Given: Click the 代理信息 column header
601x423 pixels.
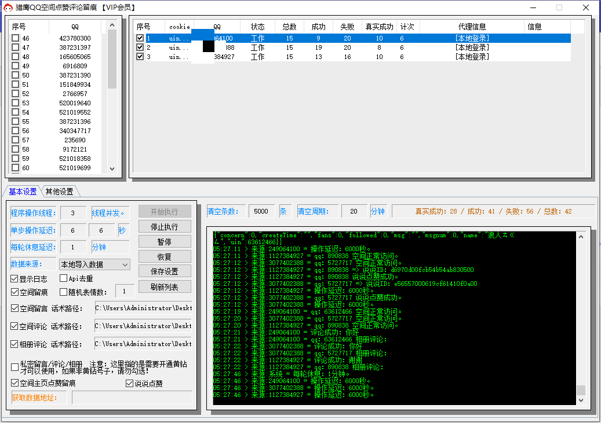Looking at the screenshot, I should pos(472,27).
